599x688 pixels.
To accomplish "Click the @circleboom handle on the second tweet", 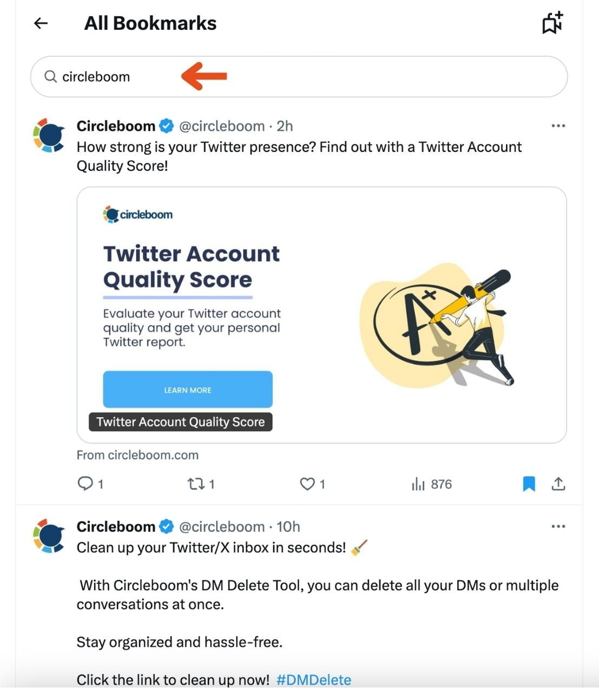I will (222, 526).
